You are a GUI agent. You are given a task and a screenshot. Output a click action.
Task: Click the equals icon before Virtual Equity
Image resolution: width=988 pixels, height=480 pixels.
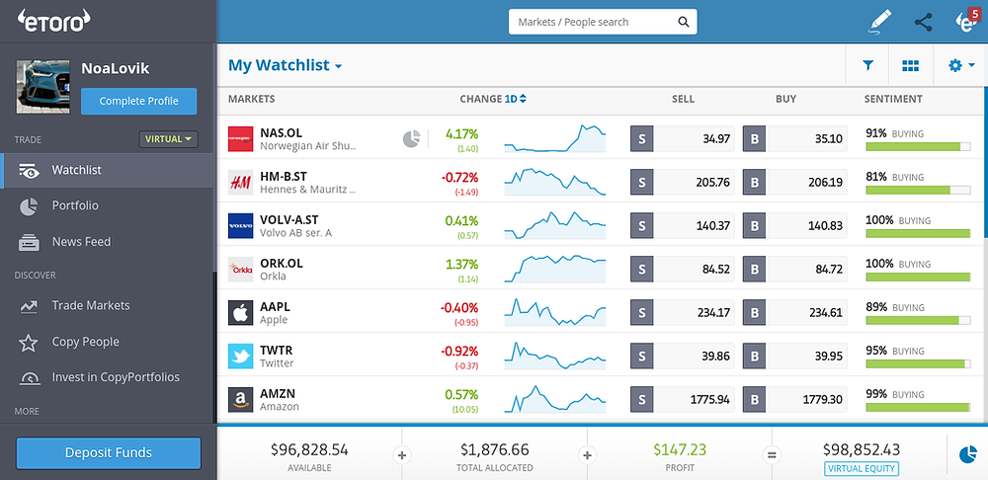[772, 454]
